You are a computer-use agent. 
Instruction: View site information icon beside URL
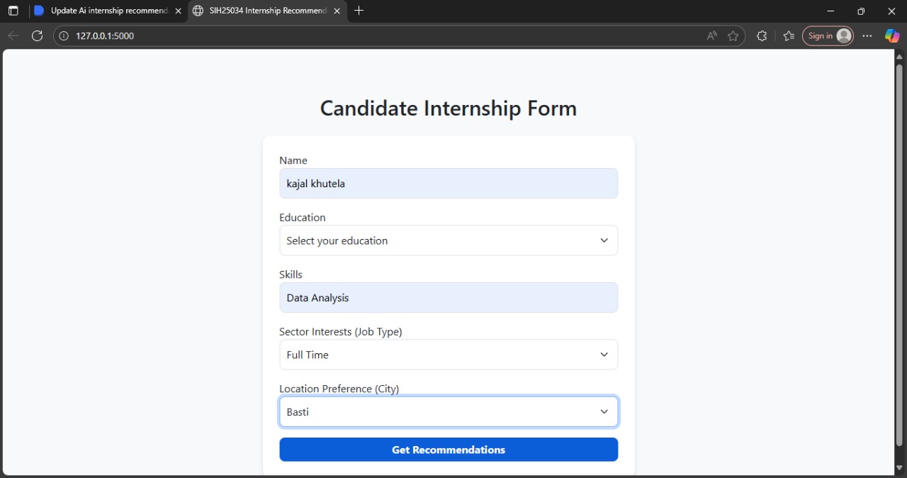[x=64, y=36]
